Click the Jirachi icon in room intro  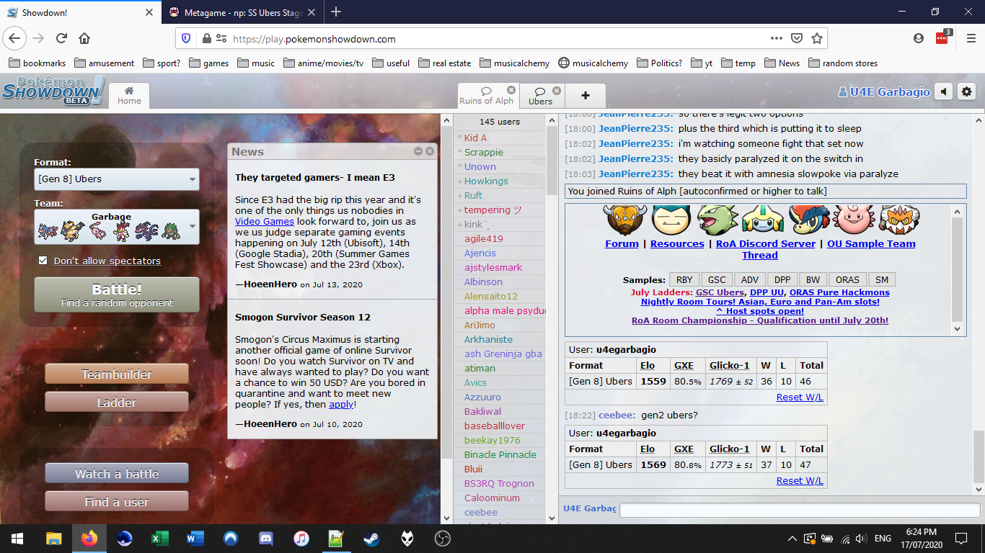[761, 220]
